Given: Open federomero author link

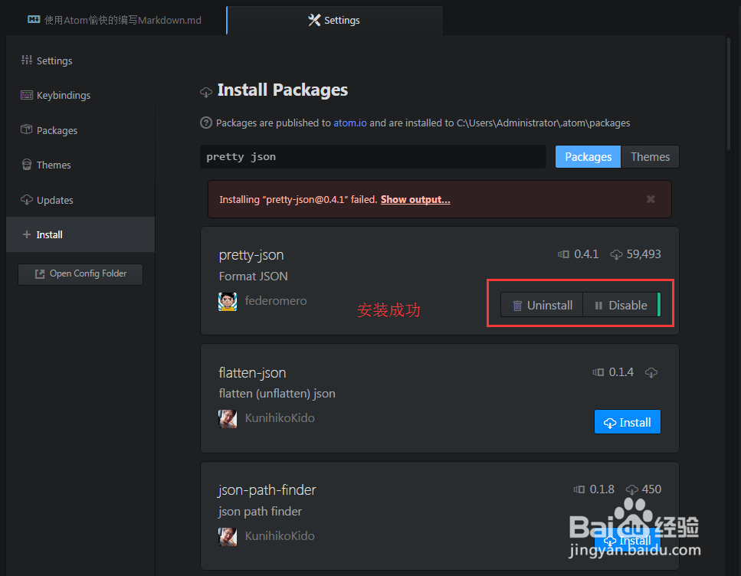Looking at the screenshot, I should pos(276,301).
